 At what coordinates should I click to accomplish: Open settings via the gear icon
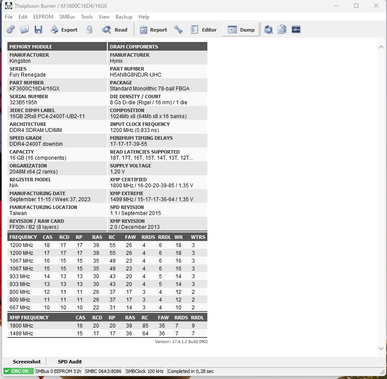pyautogui.click(x=10, y=29)
